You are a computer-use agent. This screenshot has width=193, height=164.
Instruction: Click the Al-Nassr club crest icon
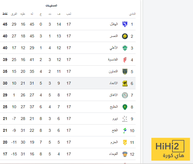click(125, 36)
